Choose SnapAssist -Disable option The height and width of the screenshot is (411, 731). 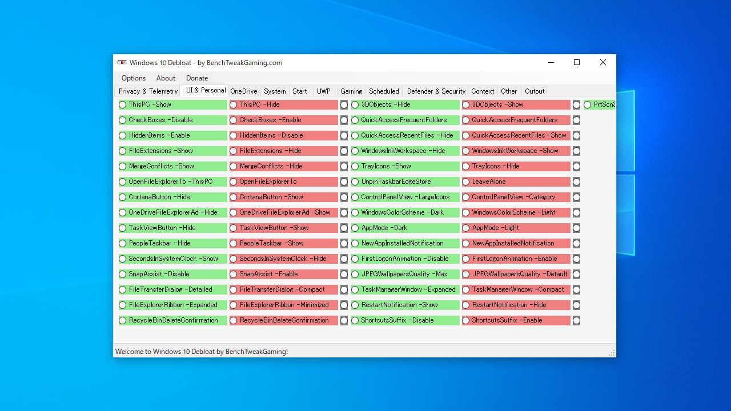pos(172,275)
